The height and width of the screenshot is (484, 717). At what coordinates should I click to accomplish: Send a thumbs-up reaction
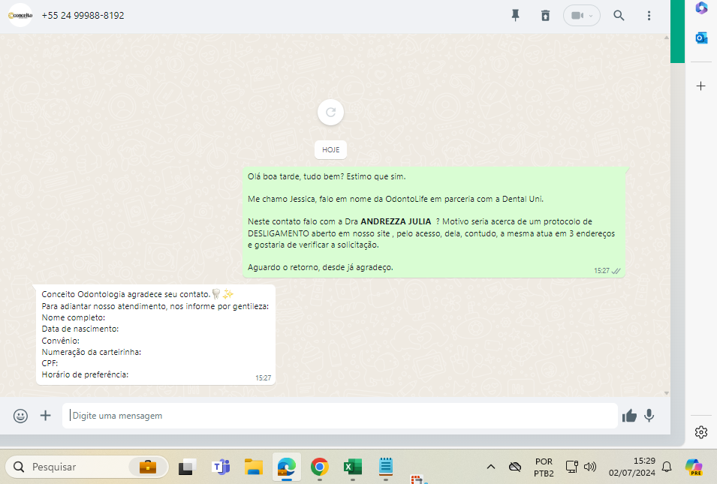coord(629,416)
